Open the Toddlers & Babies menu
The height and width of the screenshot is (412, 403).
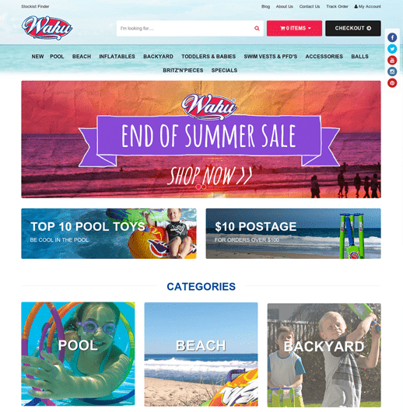[209, 57]
